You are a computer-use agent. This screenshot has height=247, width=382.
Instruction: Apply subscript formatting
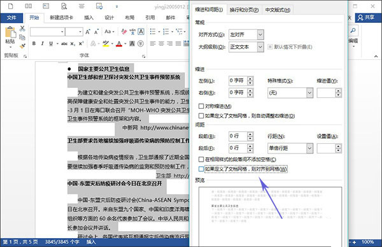click(73, 44)
